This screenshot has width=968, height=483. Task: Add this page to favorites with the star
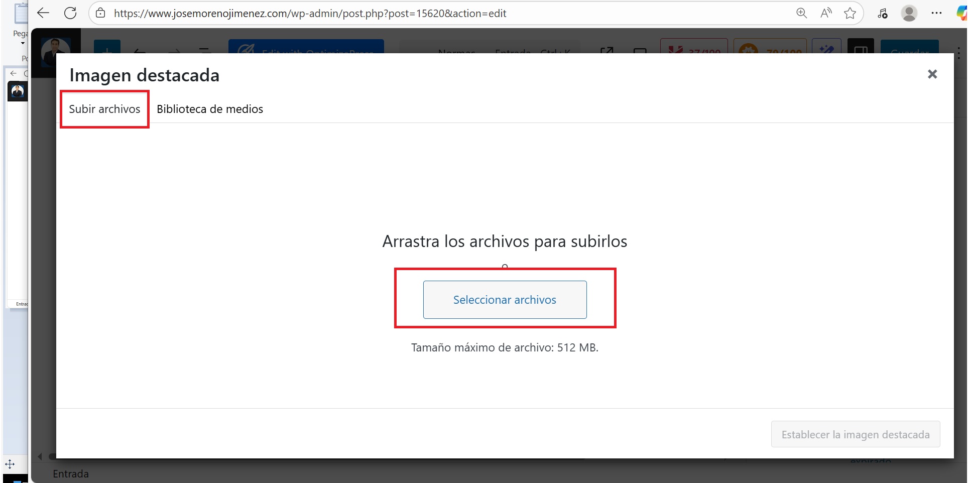tap(850, 14)
